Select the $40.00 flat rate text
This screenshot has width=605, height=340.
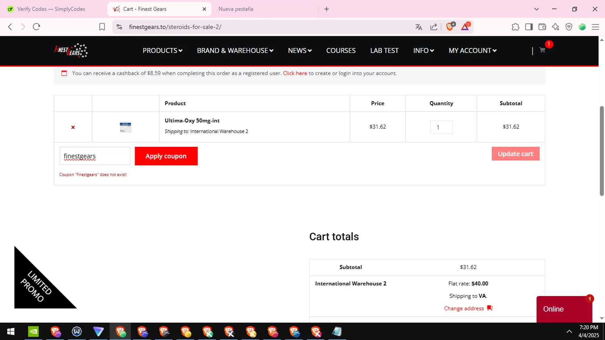(480, 284)
